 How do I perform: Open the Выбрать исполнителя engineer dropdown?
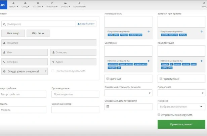[x=181, y=107]
